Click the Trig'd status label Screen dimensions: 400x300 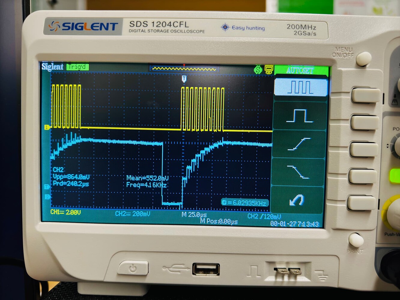(x=77, y=67)
